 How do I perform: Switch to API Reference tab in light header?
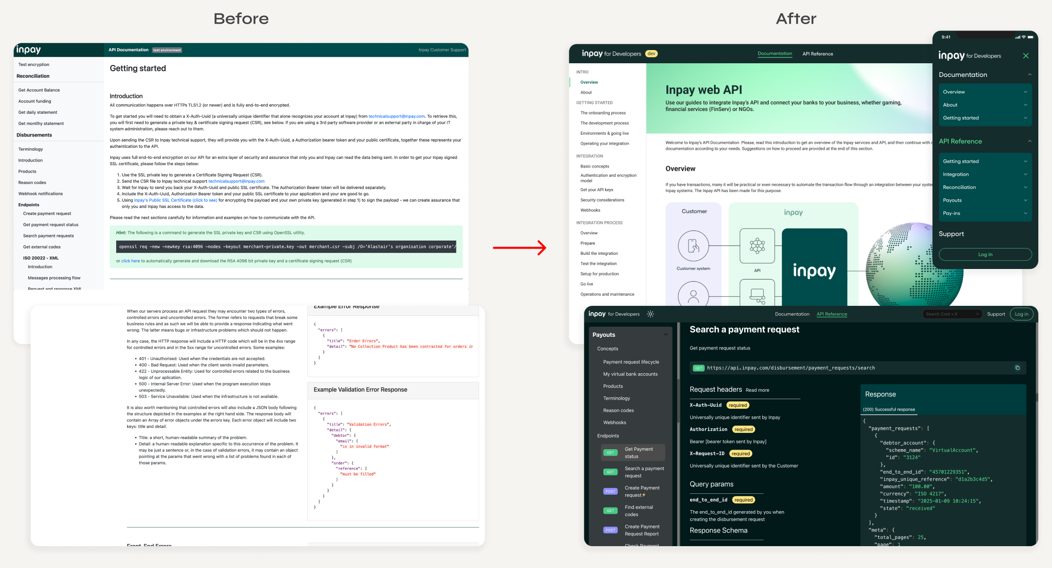click(817, 54)
